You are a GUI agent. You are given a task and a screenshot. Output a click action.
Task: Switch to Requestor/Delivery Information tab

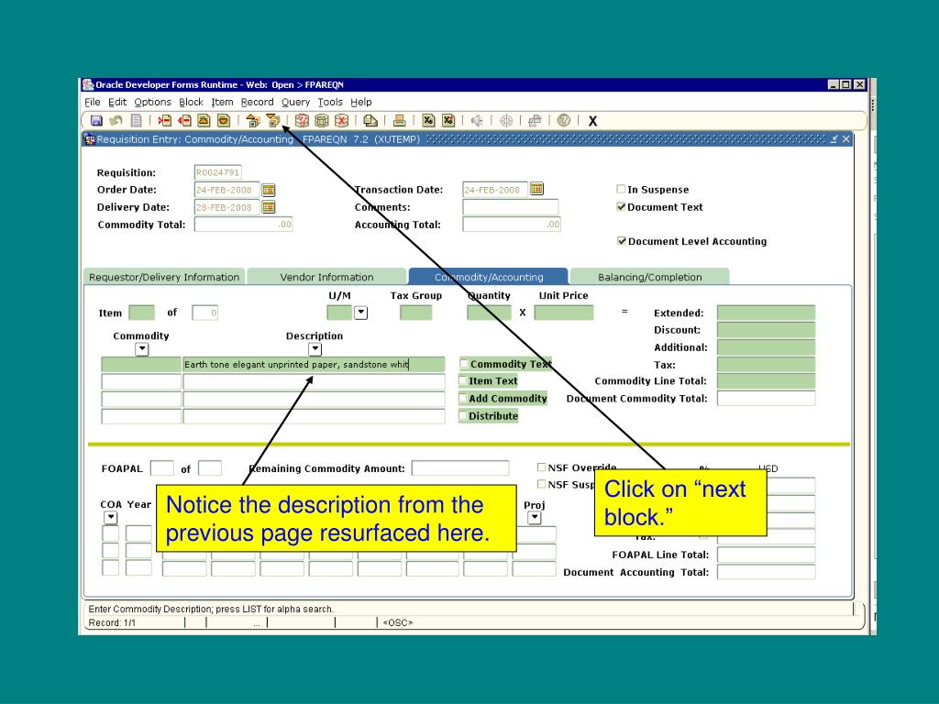click(x=164, y=277)
